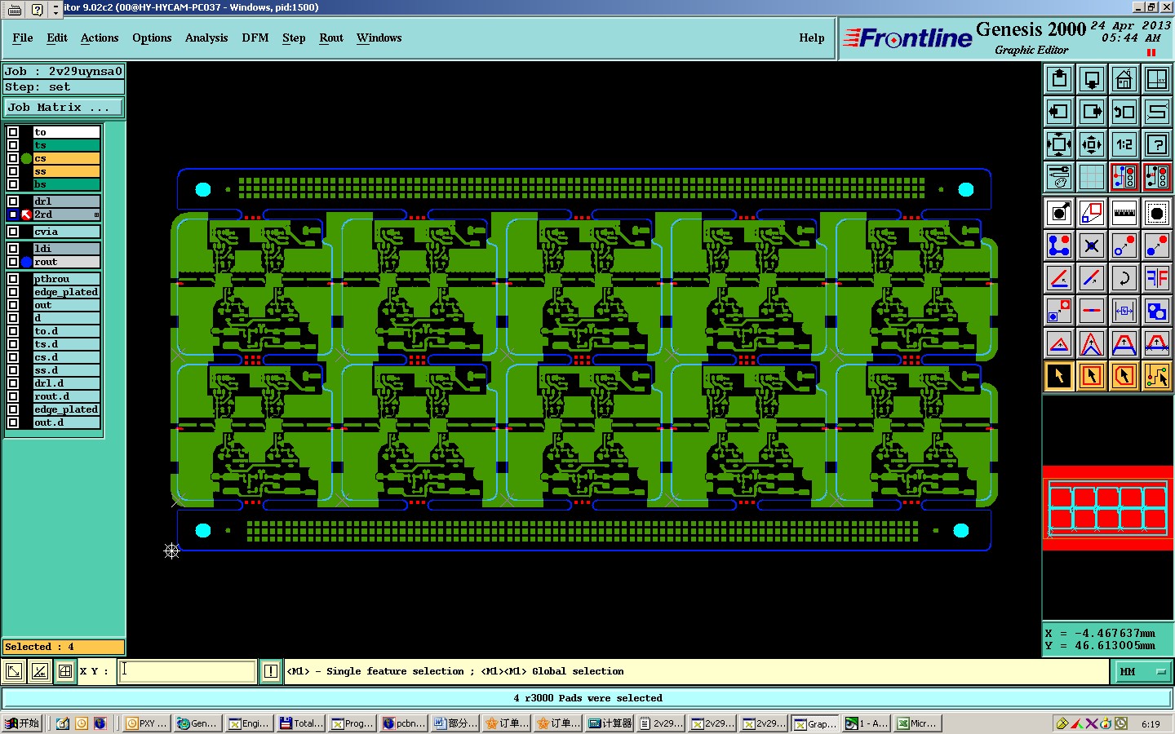1175x734 pixels.
Task: Toggle the checkbox for layer ts
Action: 13,145
